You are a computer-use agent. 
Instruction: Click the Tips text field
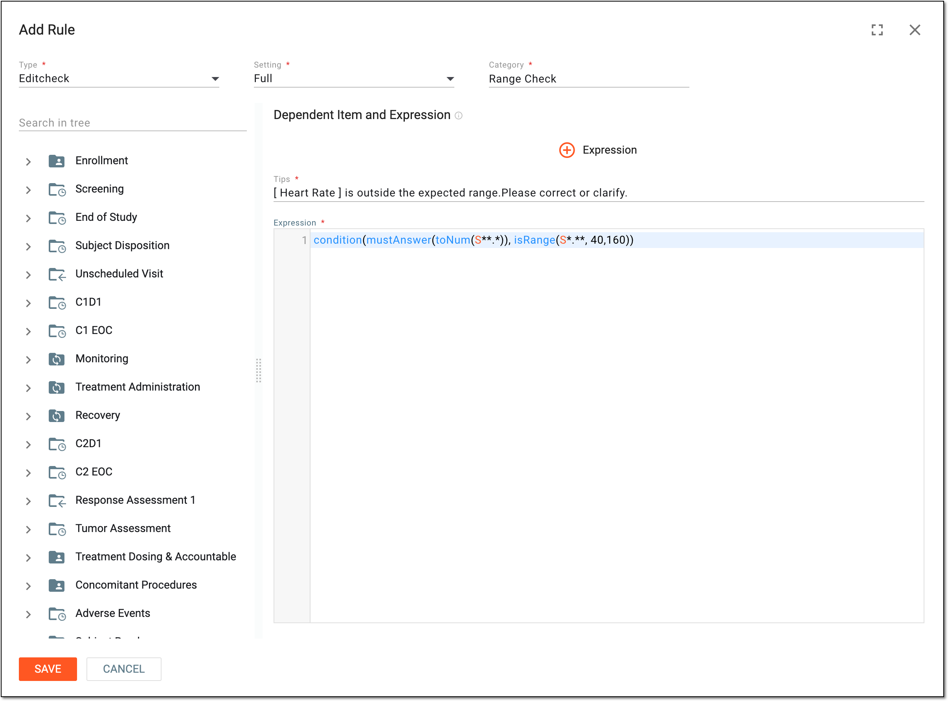598,193
